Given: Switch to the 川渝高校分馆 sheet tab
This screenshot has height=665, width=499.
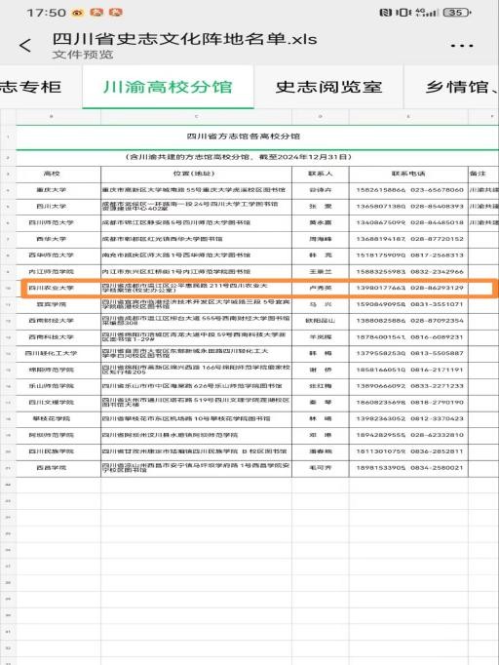Looking at the screenshot, I should pyautogui.click(x=168, y=87).
